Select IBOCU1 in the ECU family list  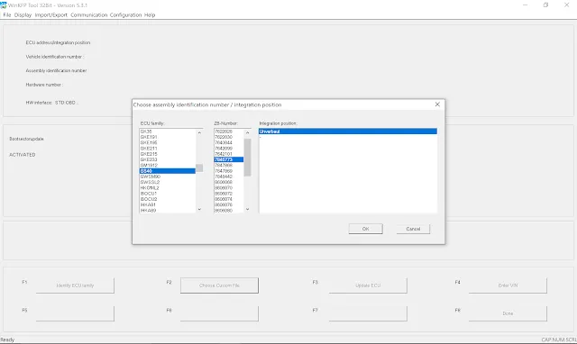pyautogui.click(x=168, y=194)
